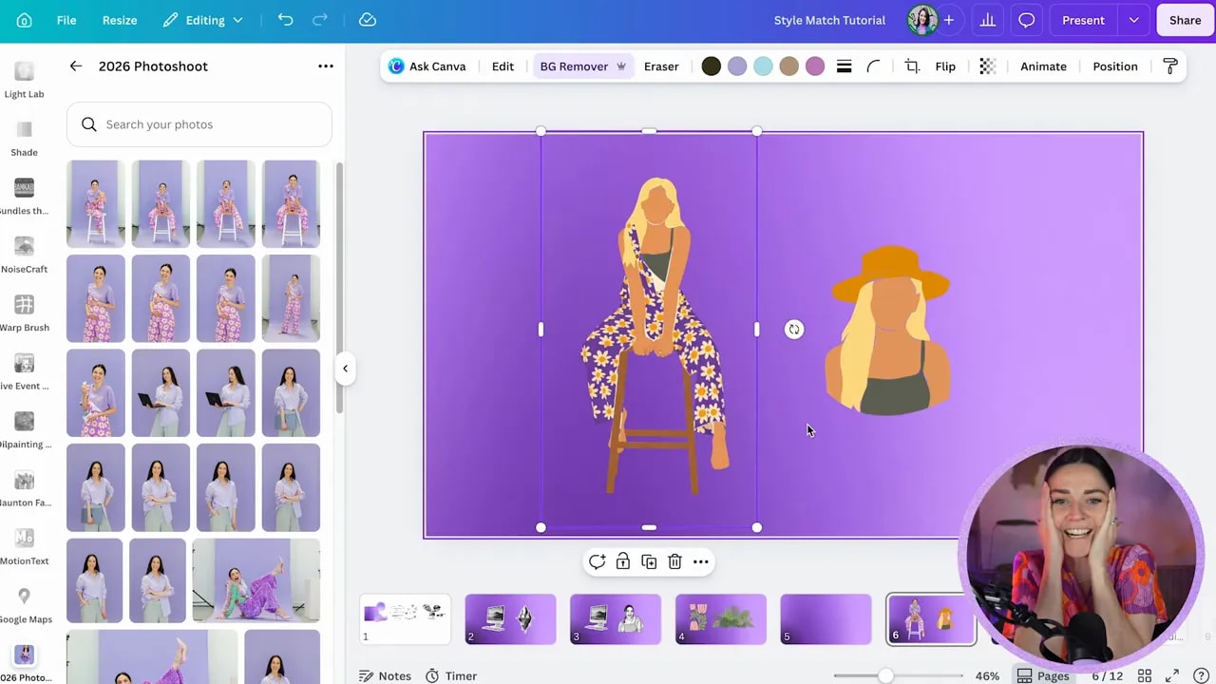Open MotionText app in sidebar
Image resolution: width=1216 pixels, height=684 pixels.
pos(24,548)
